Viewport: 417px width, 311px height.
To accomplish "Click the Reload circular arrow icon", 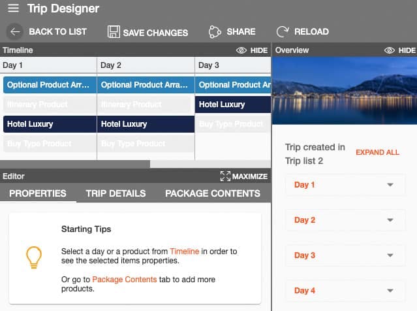I will tap(283, 31).
